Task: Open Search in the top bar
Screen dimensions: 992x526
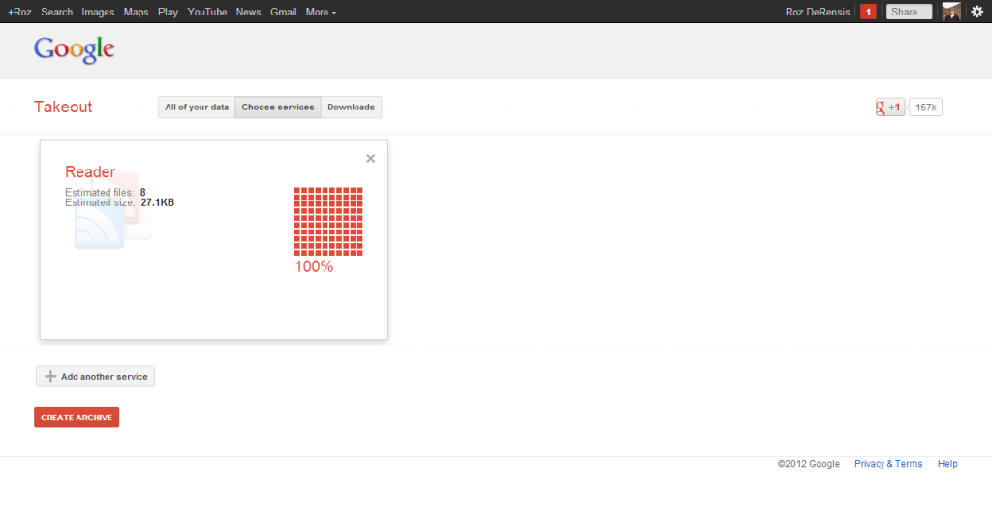Action: click(57, 12)
